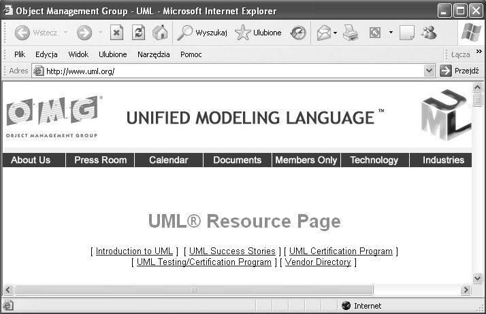The image size is (486, 314).
Task: Click the Mail envelope icon
Action: [x=324, y=33]
